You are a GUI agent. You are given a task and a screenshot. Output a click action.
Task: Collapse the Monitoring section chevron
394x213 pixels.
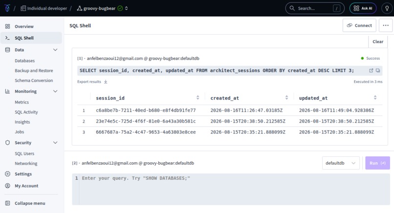coord(55,91)
